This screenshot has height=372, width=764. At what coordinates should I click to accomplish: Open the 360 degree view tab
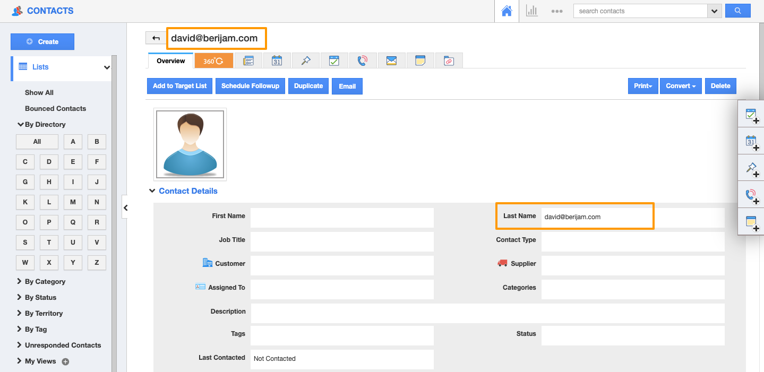pos(213,61)
